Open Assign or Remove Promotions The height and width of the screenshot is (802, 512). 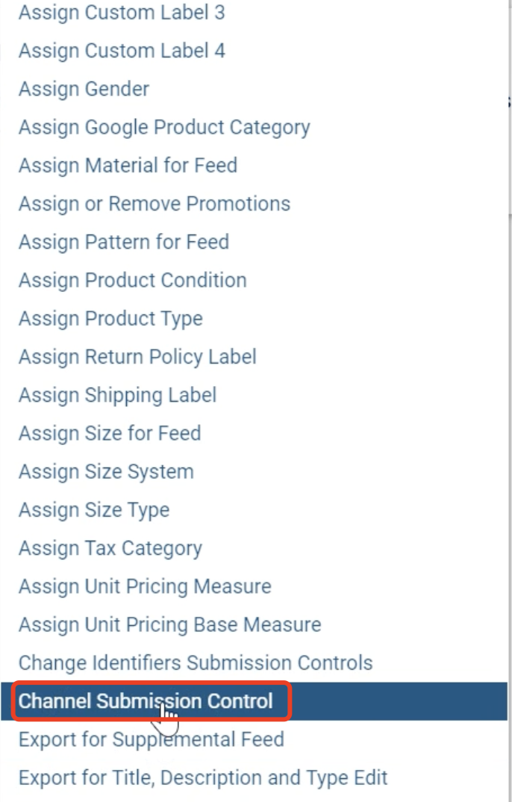154,204
